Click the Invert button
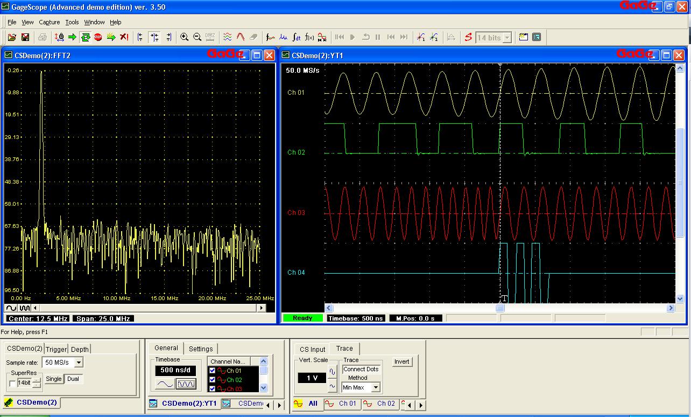Image resolution: width=691 pixels, height=417 pixels. [401, 362]
